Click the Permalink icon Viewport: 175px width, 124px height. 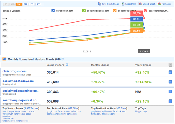(159, 4)
